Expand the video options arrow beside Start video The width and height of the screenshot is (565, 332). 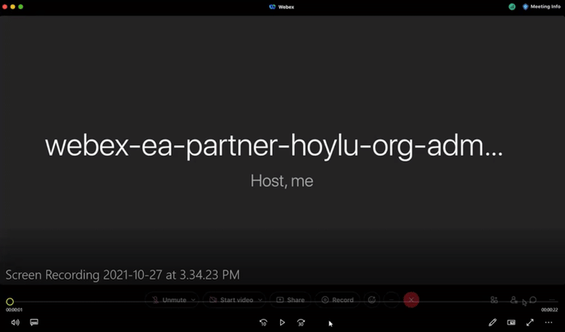[x=260, y=300]
